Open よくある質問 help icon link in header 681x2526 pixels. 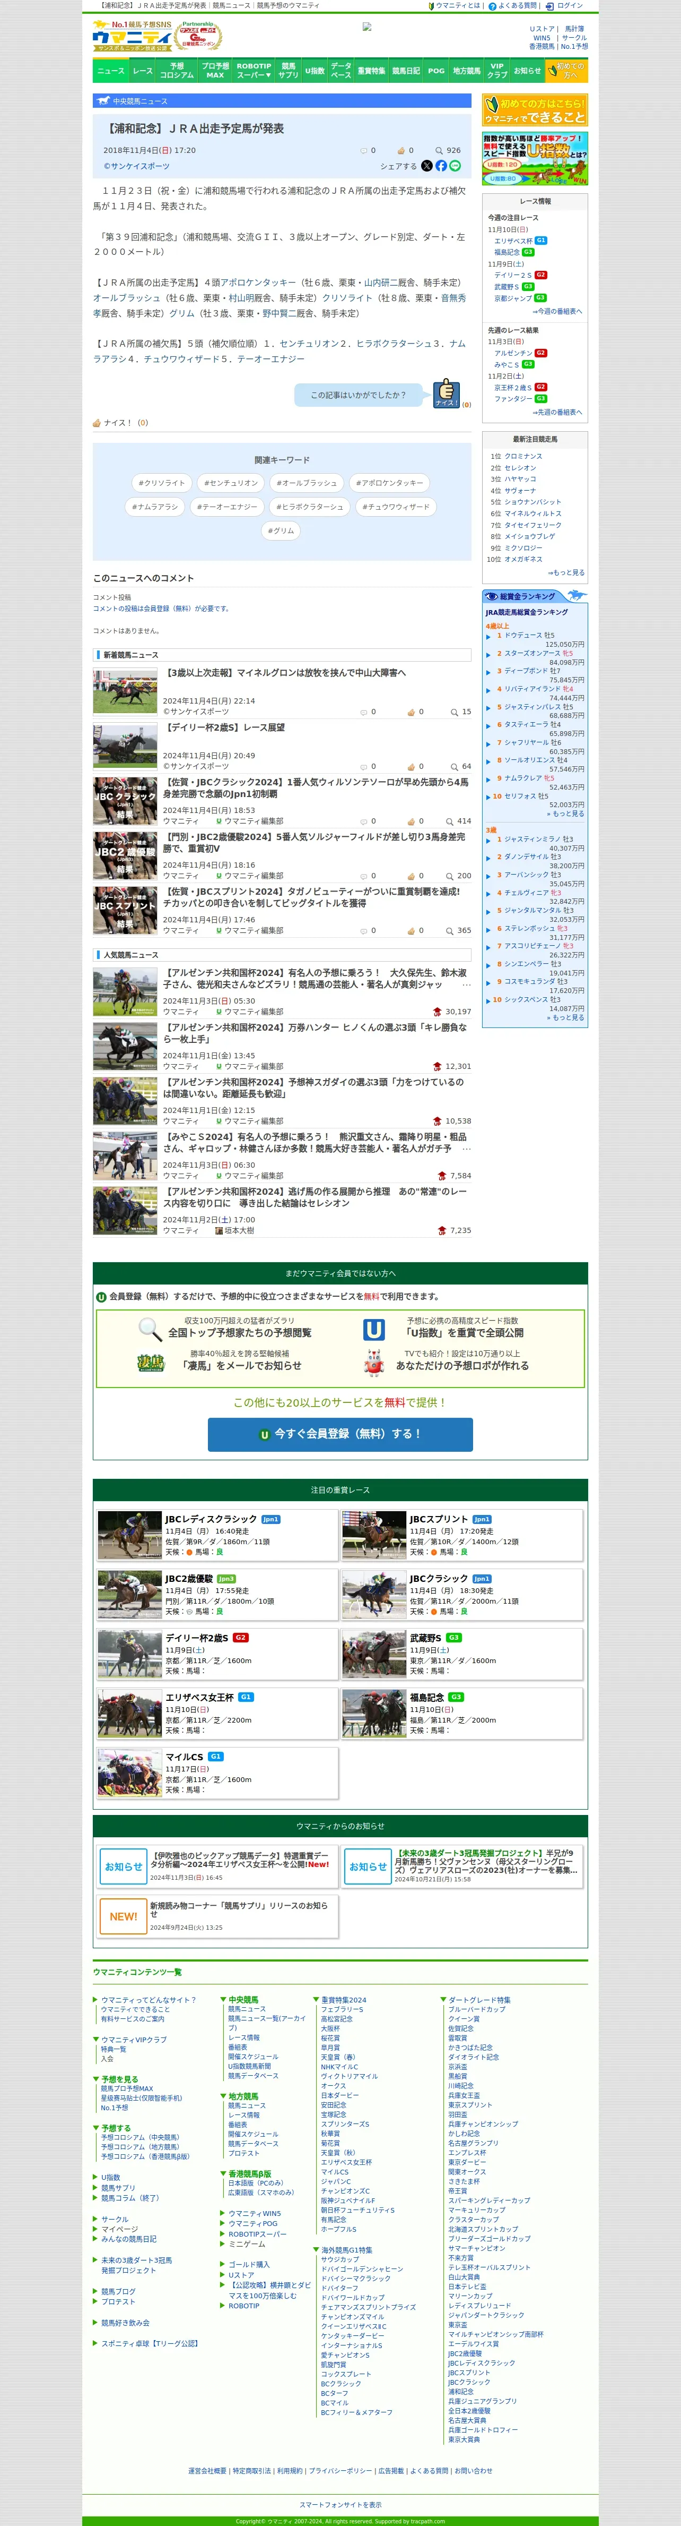(x=512, y=6)
